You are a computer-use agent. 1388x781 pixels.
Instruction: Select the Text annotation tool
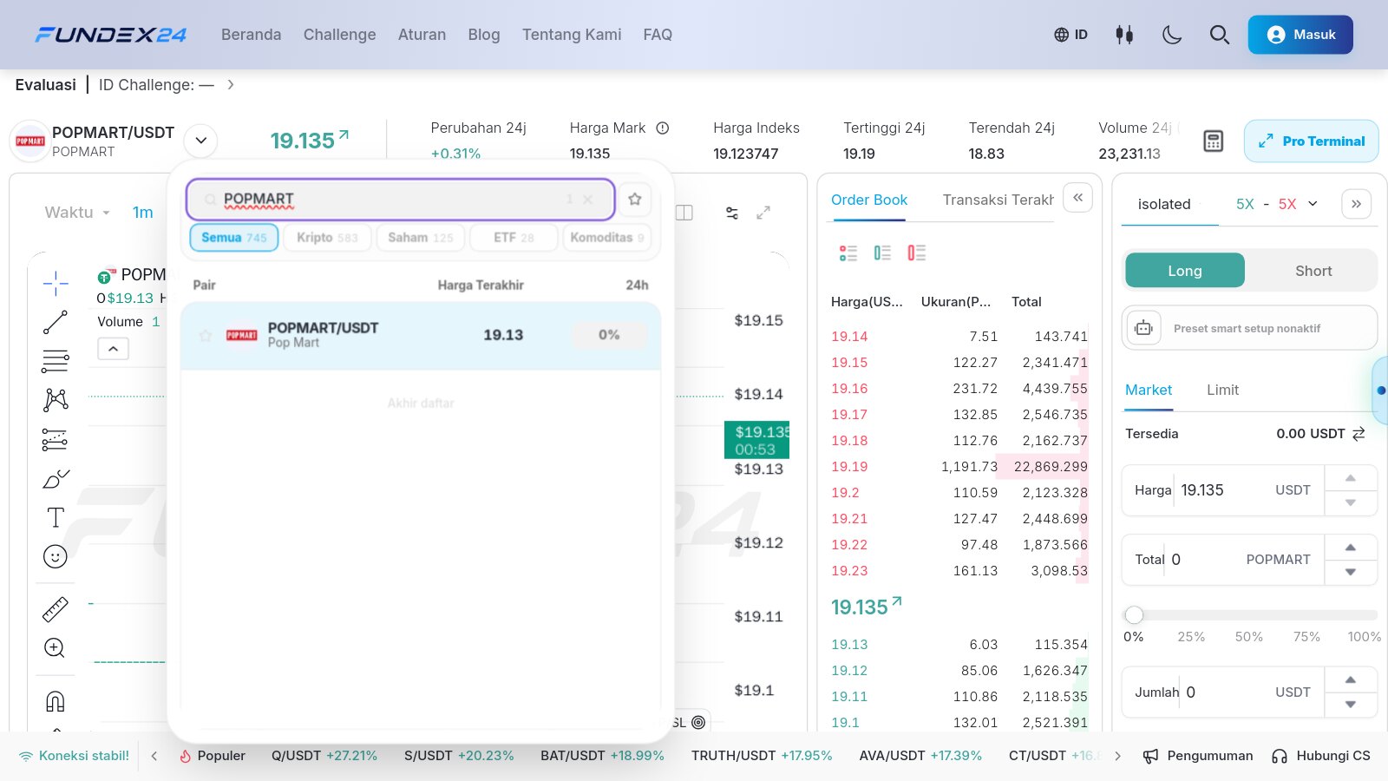(x=56, y=517)
